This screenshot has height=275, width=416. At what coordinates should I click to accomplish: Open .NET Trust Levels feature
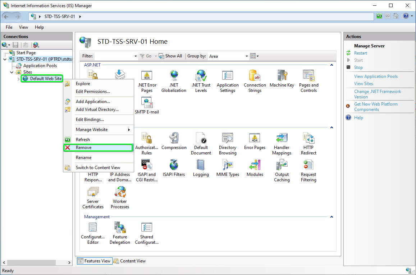point(201,81)
